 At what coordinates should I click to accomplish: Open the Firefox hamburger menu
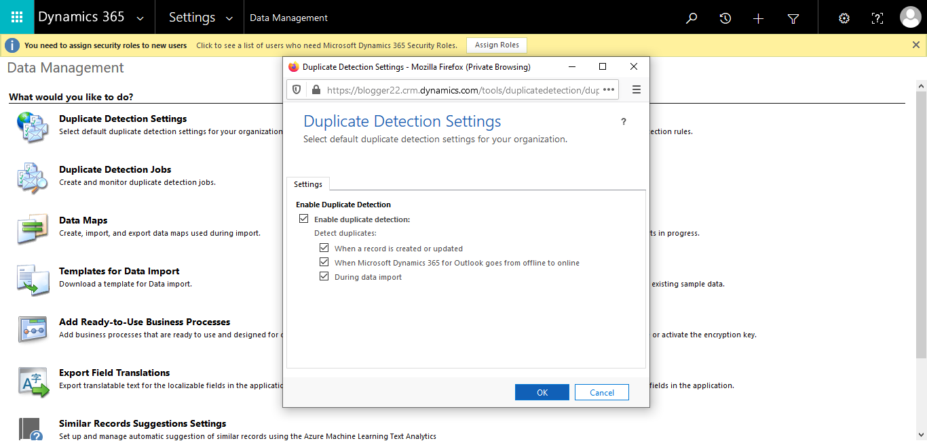(636, 89)
